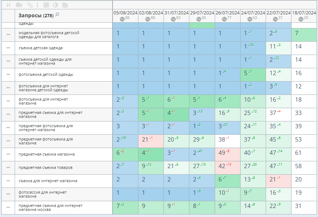
Task: Collapse the 'предметная съемка товаров' row minus
Action: tap(8, 168)
